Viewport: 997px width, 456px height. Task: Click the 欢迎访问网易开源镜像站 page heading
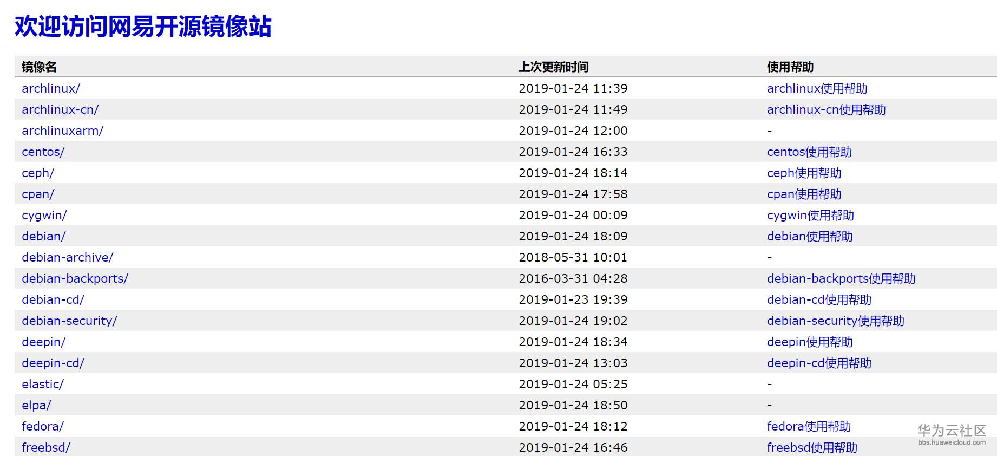(143, 27)
